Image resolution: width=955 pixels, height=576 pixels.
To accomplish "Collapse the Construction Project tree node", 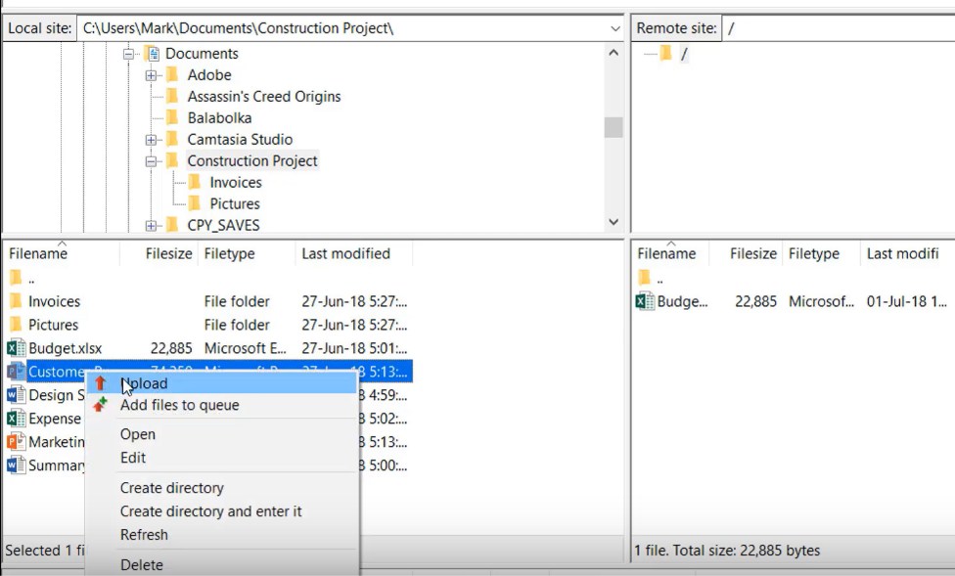I will pyautogui.click(x=151, y=161).
